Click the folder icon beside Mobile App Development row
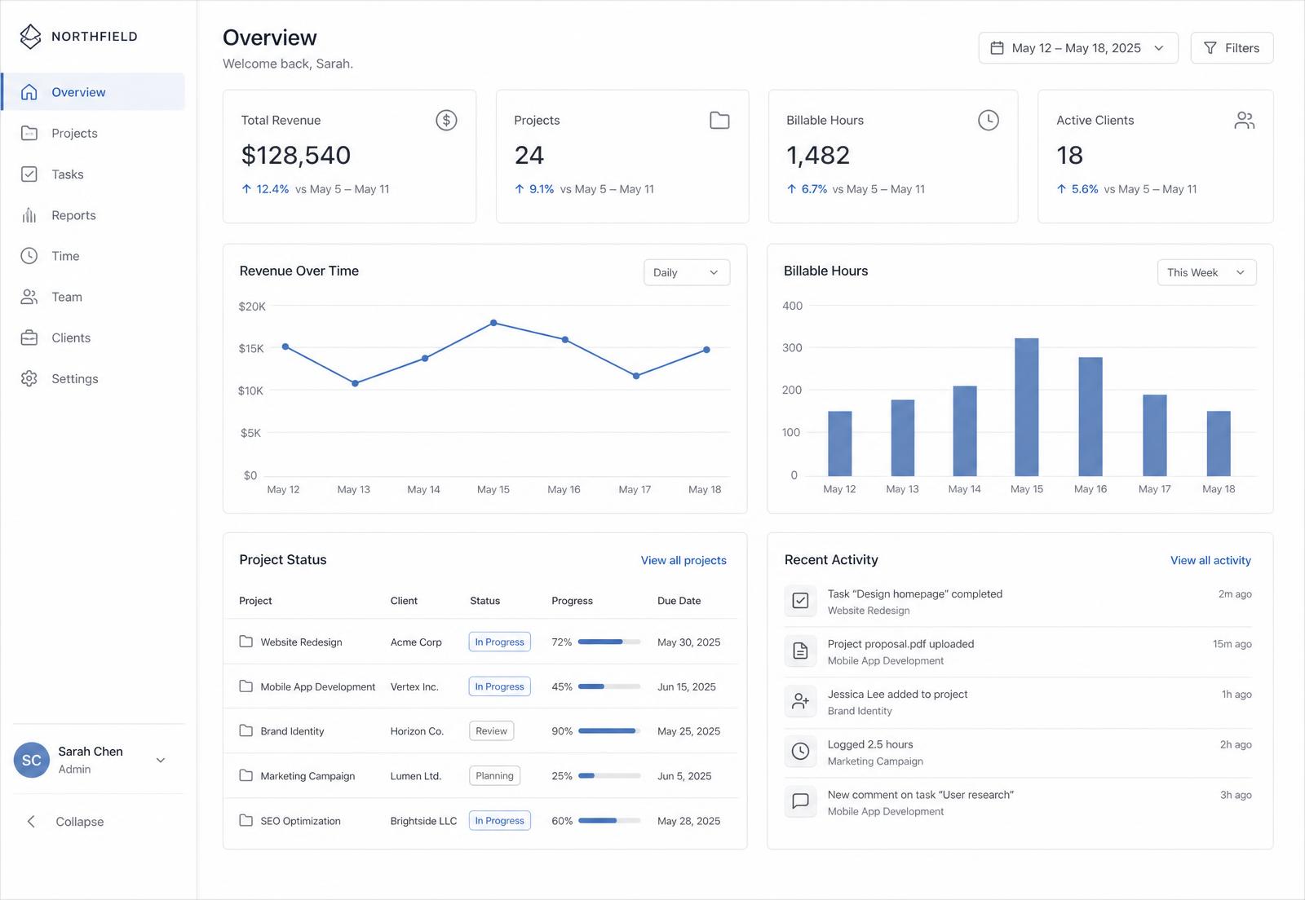The height and width of the screenshot is (900, 1305). pyautogui.click(x=246, y=686)
